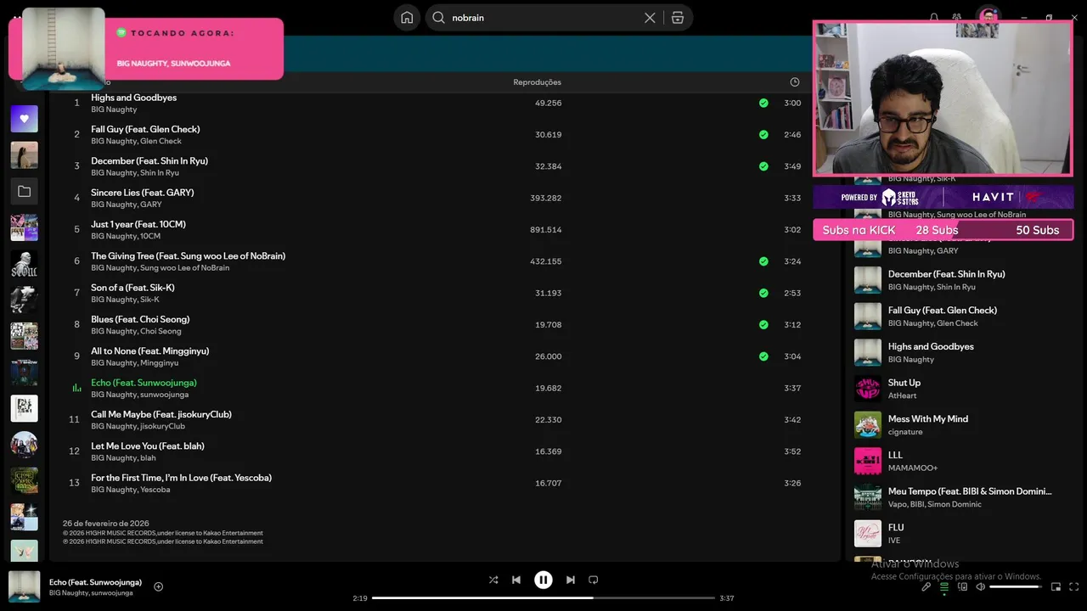
Task: Open Liked Songs in the sidebar
Action: coord(24,119)
